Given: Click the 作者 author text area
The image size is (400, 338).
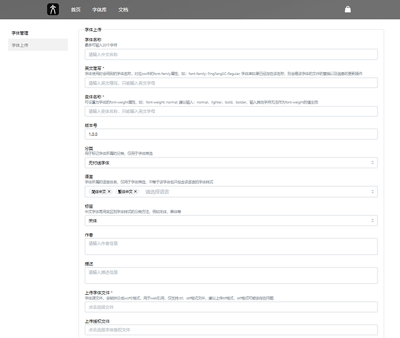Looking at the screenshot, I should tap(231, 246).
